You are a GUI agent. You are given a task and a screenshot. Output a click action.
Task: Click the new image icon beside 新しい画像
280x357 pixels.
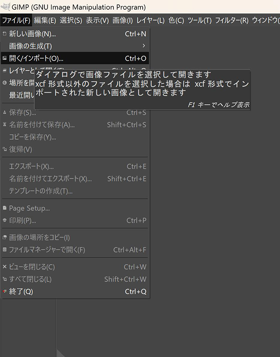pyautogui.click(x=5, y=34)
